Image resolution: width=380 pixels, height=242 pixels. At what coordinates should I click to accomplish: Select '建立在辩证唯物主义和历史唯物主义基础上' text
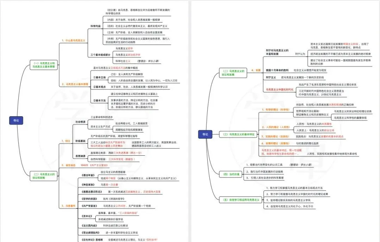coord(134,94)
